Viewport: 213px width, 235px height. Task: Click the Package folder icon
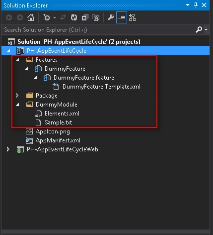click(x=29, y=96)
